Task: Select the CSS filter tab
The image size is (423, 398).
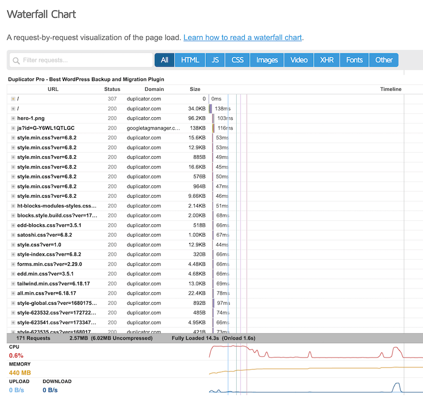Action: click(237, 60)
